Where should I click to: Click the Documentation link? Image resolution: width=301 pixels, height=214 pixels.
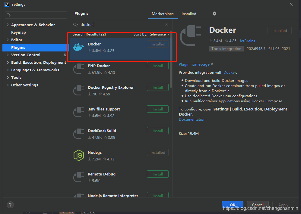coord(192,119)
